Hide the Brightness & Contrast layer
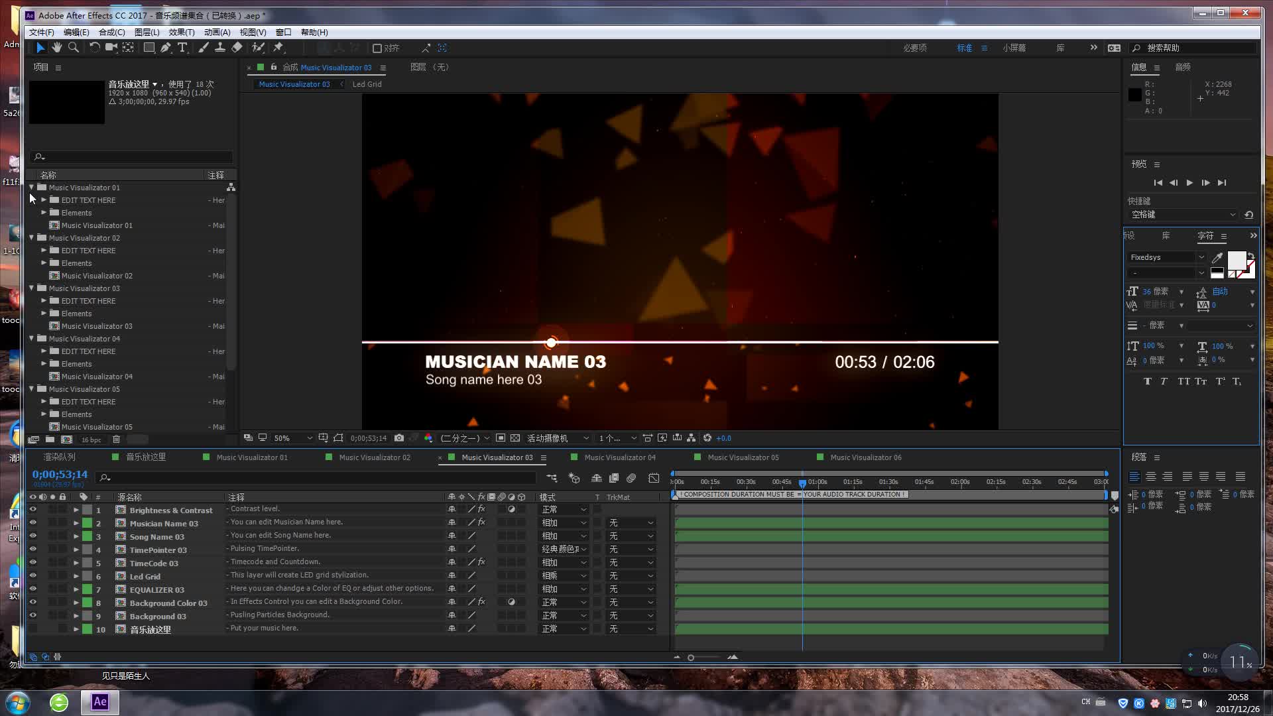The height and width of the screenshot is (716, 1273). click(x=32, y=510)
